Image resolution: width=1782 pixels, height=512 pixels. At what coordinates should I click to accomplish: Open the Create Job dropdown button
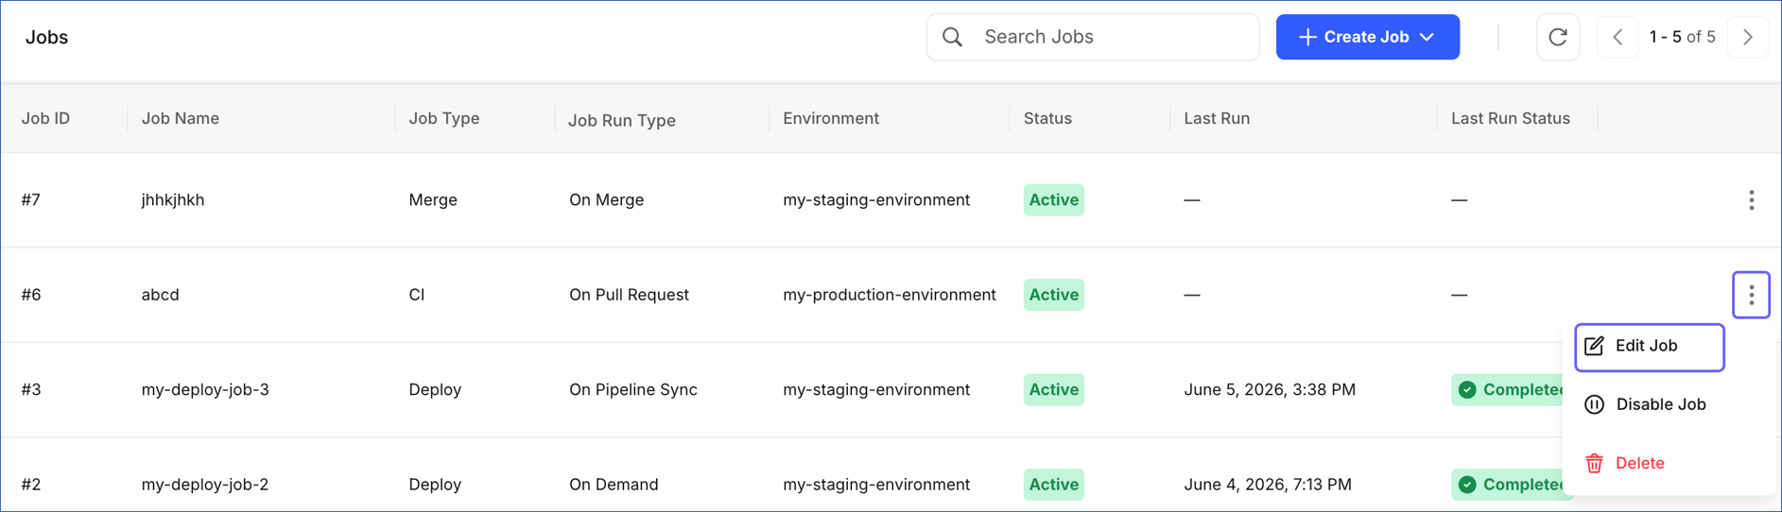click(1367, 37)
